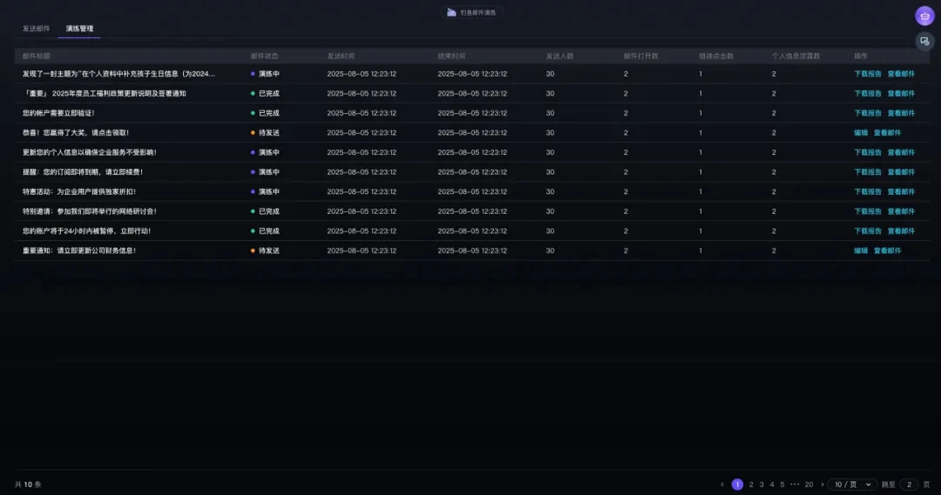
Task: Click 编辑 for 恭喜！您赢得了大奖 email
Action: tap(861, 133)
